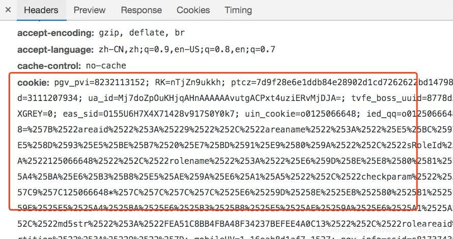The height and width of the screenshot is (239, 453).
Task: Close the request details panel
Action: click(x=8, y=10)
